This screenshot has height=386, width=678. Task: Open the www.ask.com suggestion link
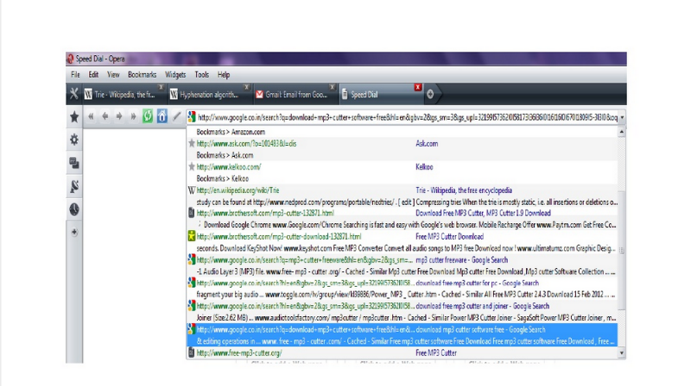pyautogui.click(x=246, y=144)
